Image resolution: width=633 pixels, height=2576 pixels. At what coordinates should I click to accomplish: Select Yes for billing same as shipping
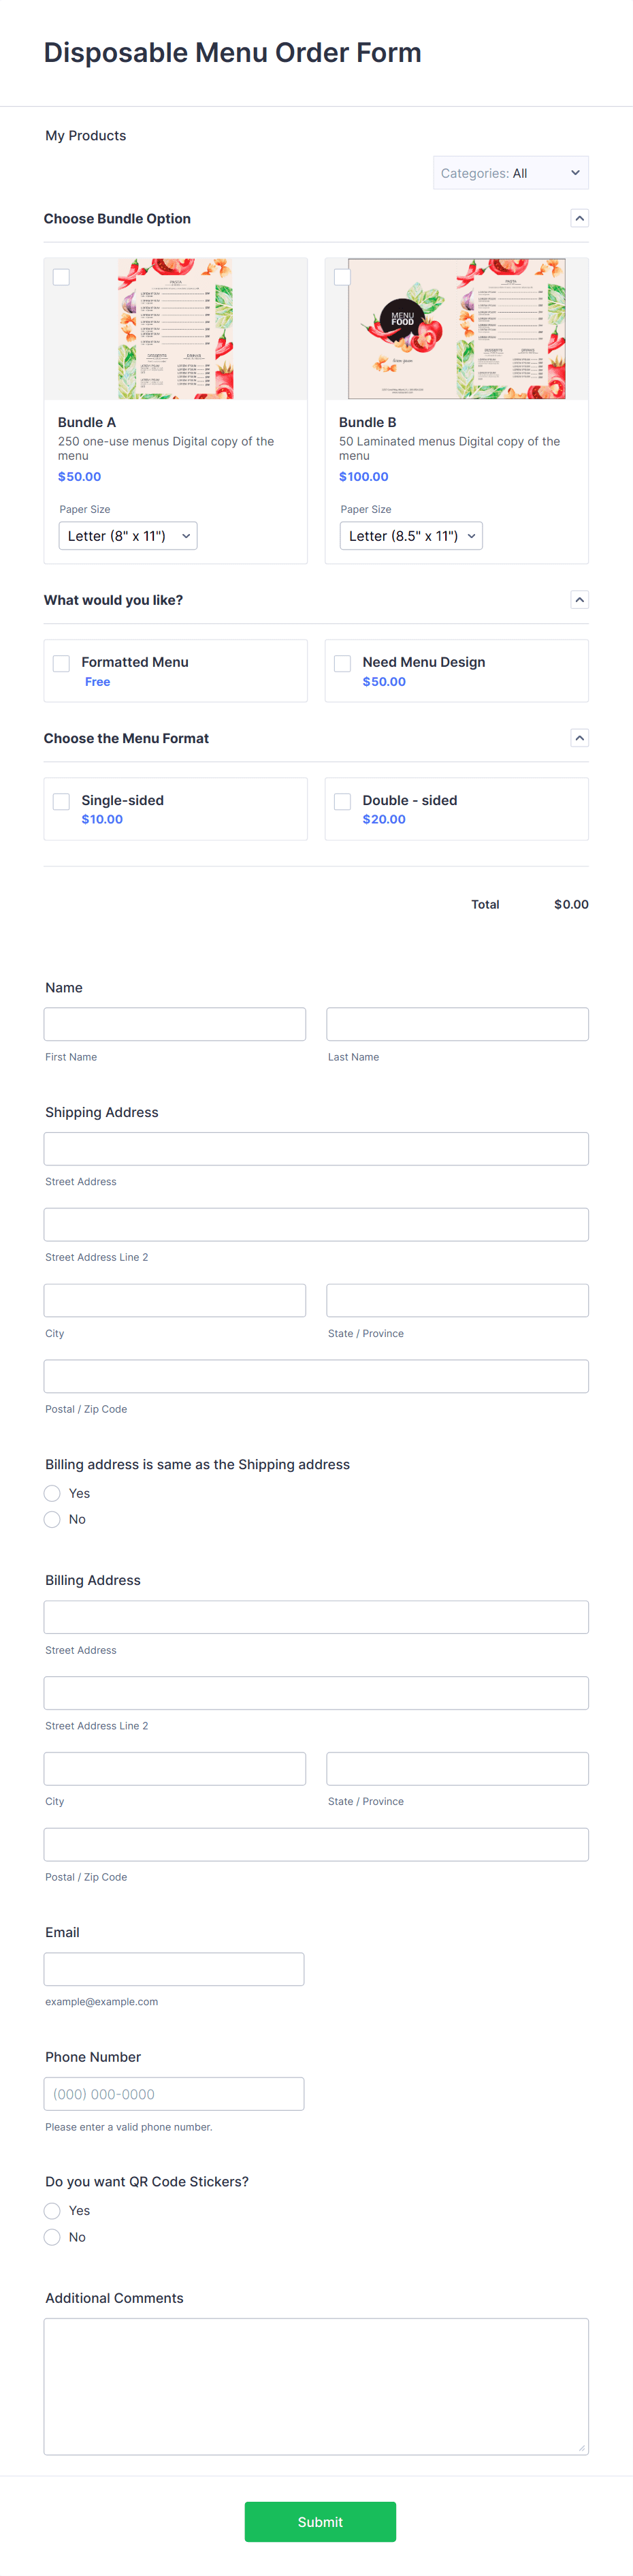tap(52, 1493)
